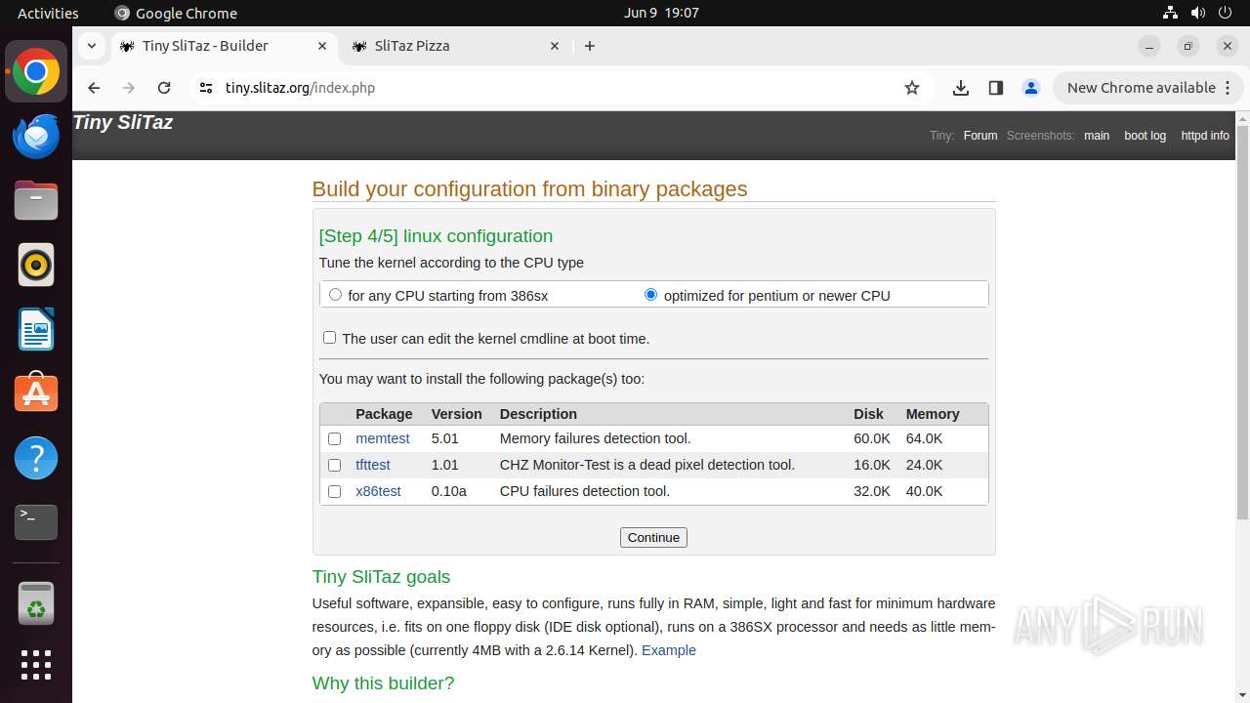
Task: View site information icon in address bar
Action: coord(205,88)
